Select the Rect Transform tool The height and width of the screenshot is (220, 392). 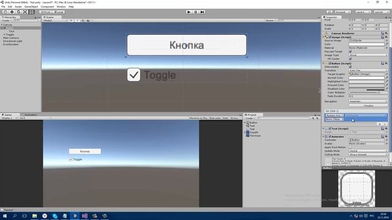[x=31, y=12]
